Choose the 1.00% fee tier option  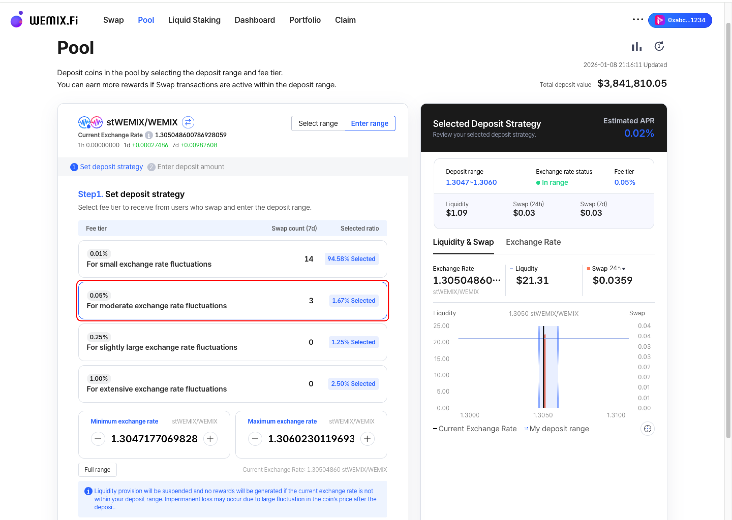click(x=232, y=384)
